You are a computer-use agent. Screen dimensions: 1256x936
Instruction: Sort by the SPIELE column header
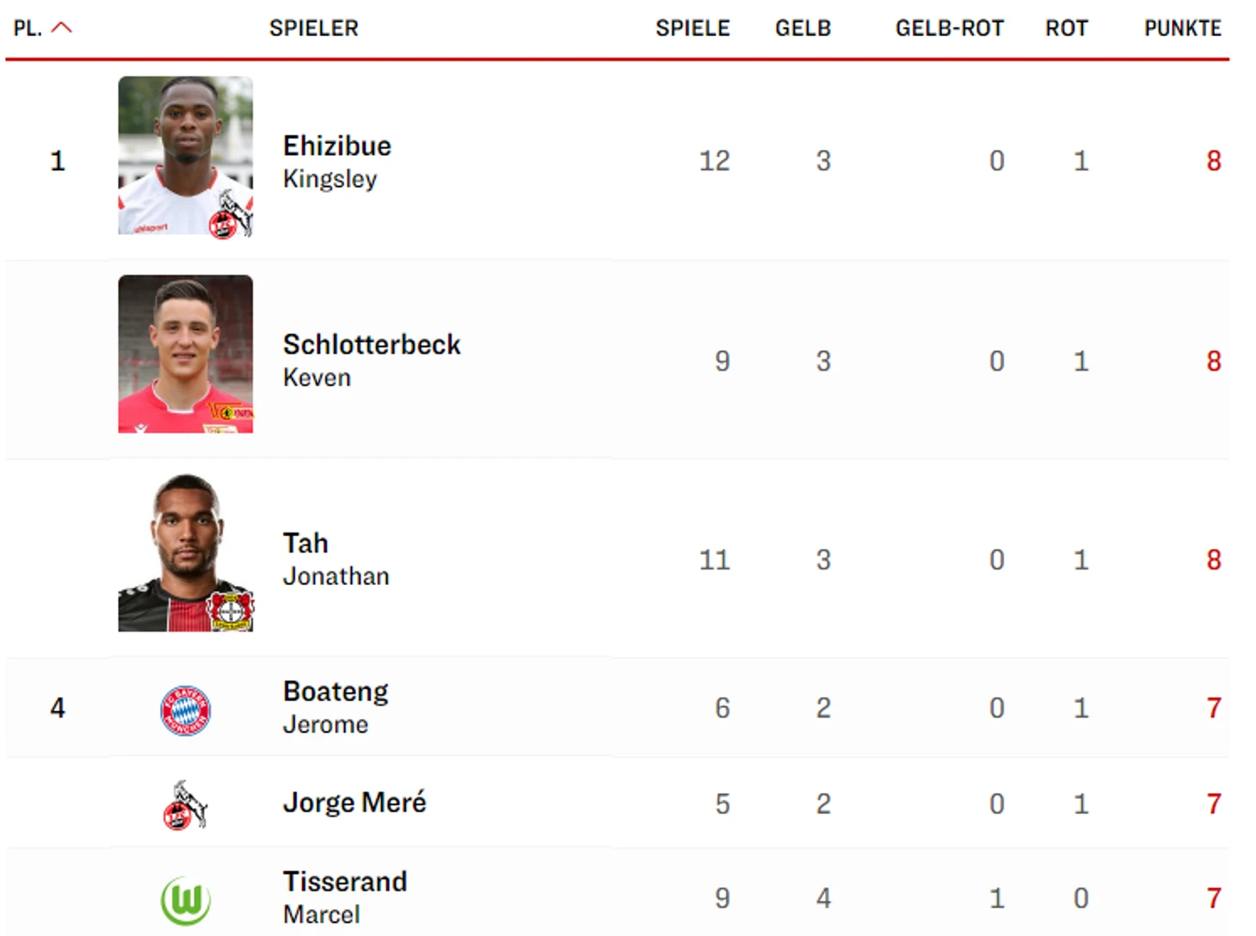[693, 28]
